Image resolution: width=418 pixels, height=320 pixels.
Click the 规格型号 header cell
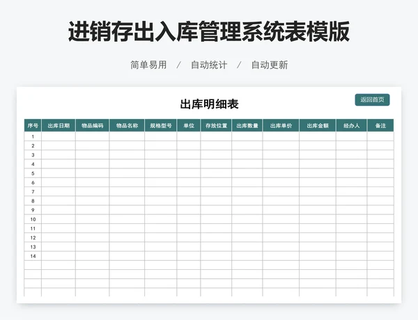(161, 126)
